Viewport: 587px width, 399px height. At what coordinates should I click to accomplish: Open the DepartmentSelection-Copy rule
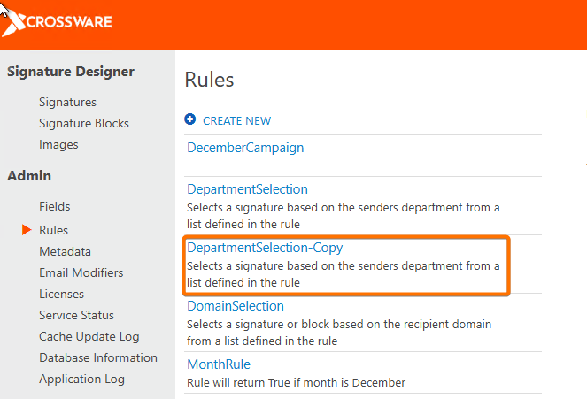point(265,248)
